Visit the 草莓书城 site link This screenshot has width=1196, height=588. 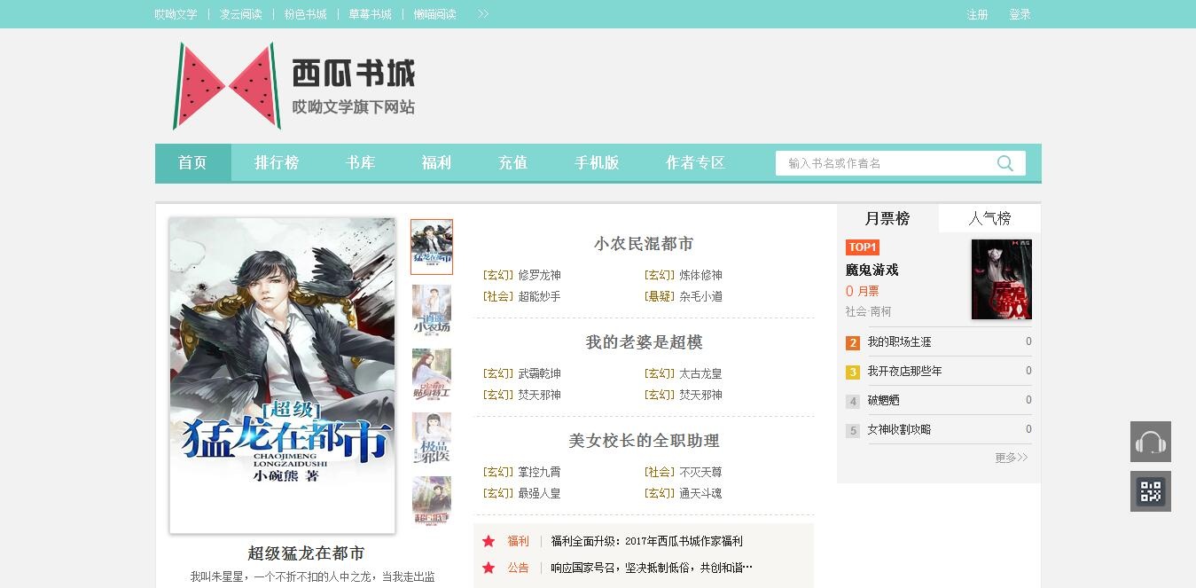[371, 14]
